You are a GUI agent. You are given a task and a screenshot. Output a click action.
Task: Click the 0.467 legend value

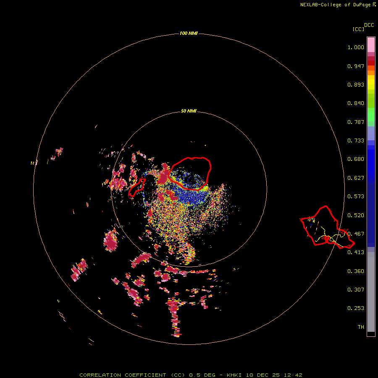point(356,234)
